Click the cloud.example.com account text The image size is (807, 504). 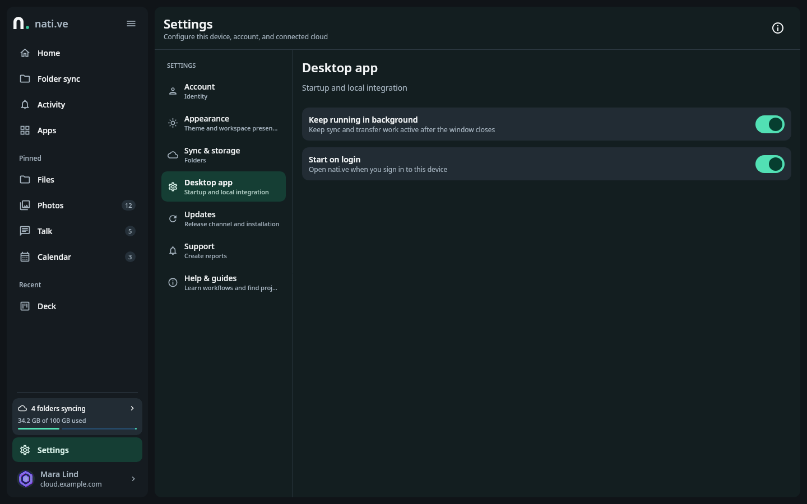(71, 484)
